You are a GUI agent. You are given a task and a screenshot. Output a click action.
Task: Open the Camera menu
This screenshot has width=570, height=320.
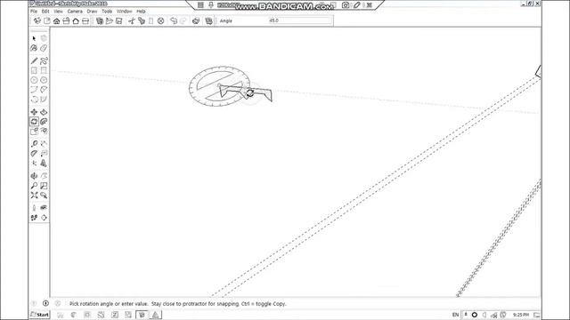pos(75,12)
